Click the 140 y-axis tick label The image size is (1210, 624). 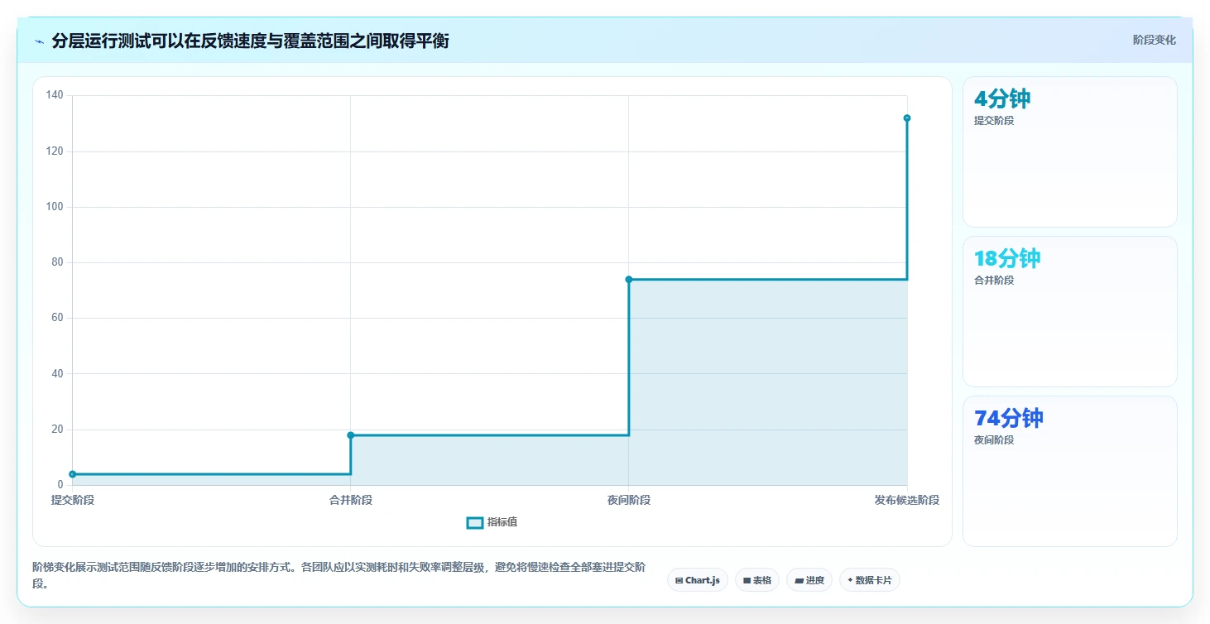click(55, 96)
